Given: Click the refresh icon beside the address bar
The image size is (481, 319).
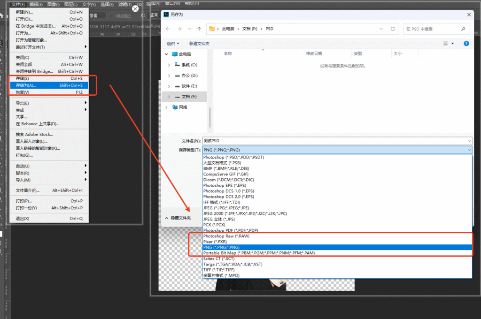Looking at the screenshot, I should pyautogui.click(x=394, y=29).
